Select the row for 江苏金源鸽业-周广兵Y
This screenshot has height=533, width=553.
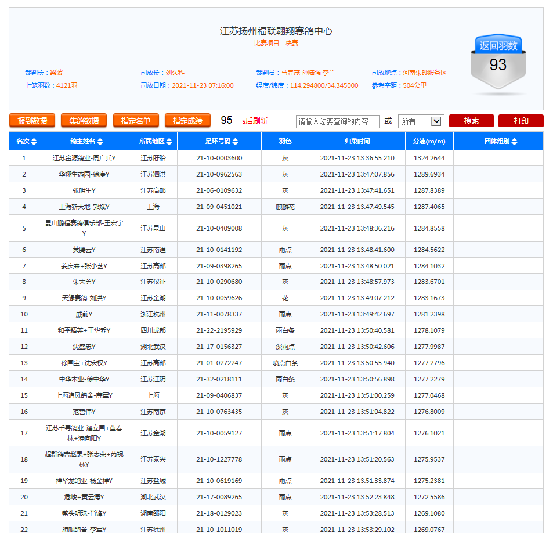point(84,158)
